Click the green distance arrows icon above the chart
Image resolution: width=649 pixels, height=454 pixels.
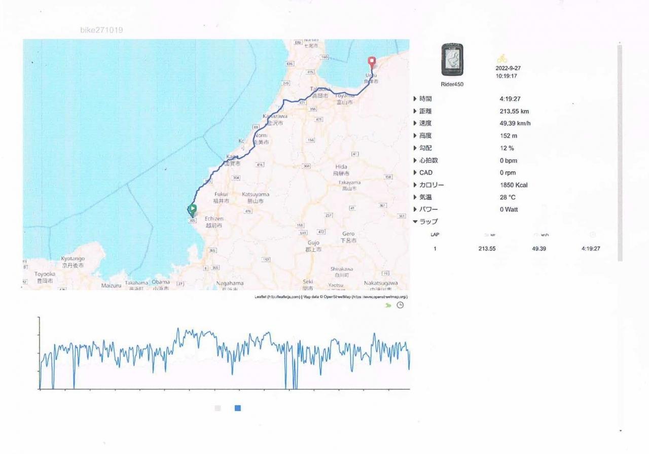click(388, 305)
